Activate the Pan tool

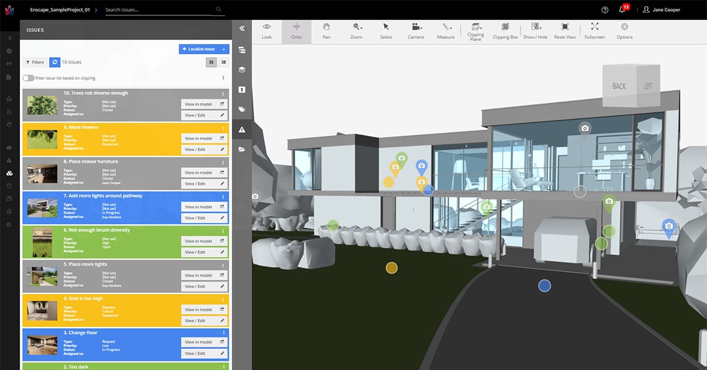(326, 31)
